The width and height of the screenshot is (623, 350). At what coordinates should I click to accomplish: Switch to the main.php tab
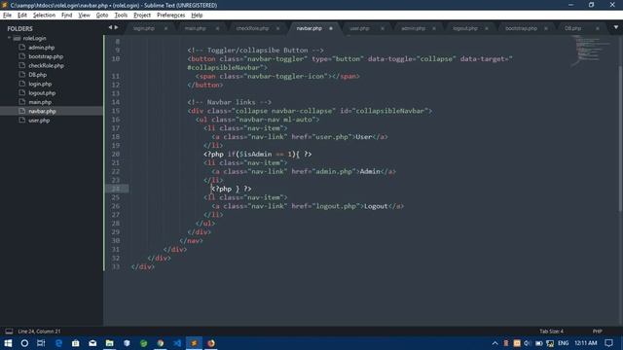pos(195,28)
